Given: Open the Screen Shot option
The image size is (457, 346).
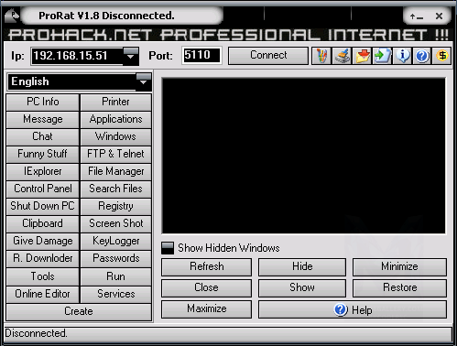Looking at the screenshot, I should [115, 223].
